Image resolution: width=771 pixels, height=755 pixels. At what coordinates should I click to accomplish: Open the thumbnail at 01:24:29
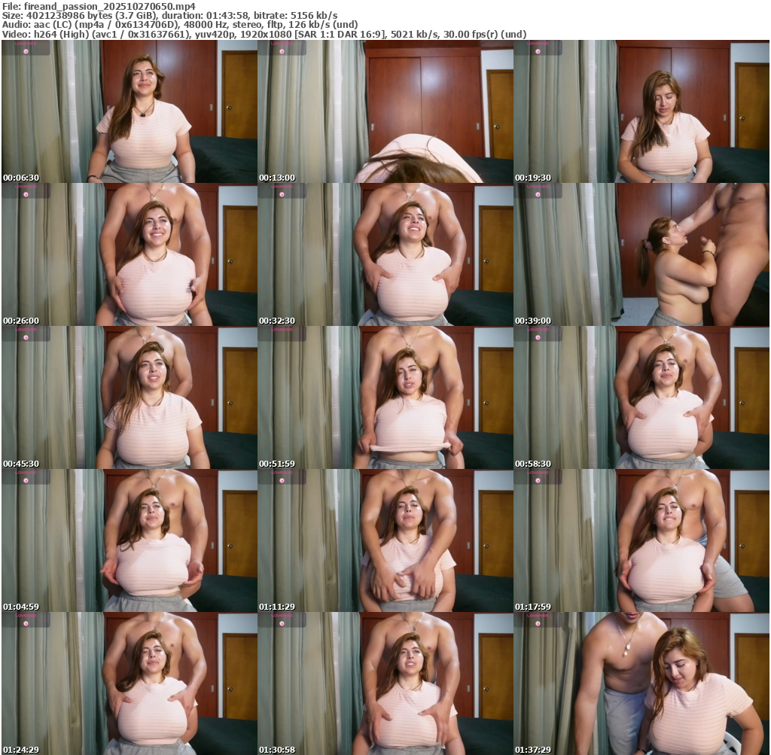click(130, 683)
